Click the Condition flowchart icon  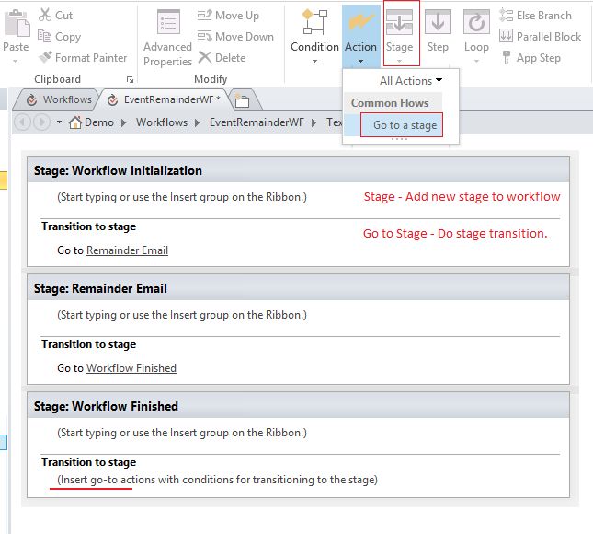click(x=314, y=22)
